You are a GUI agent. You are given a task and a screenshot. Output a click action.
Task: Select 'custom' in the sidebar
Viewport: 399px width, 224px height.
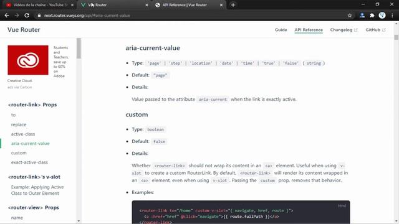19,152
